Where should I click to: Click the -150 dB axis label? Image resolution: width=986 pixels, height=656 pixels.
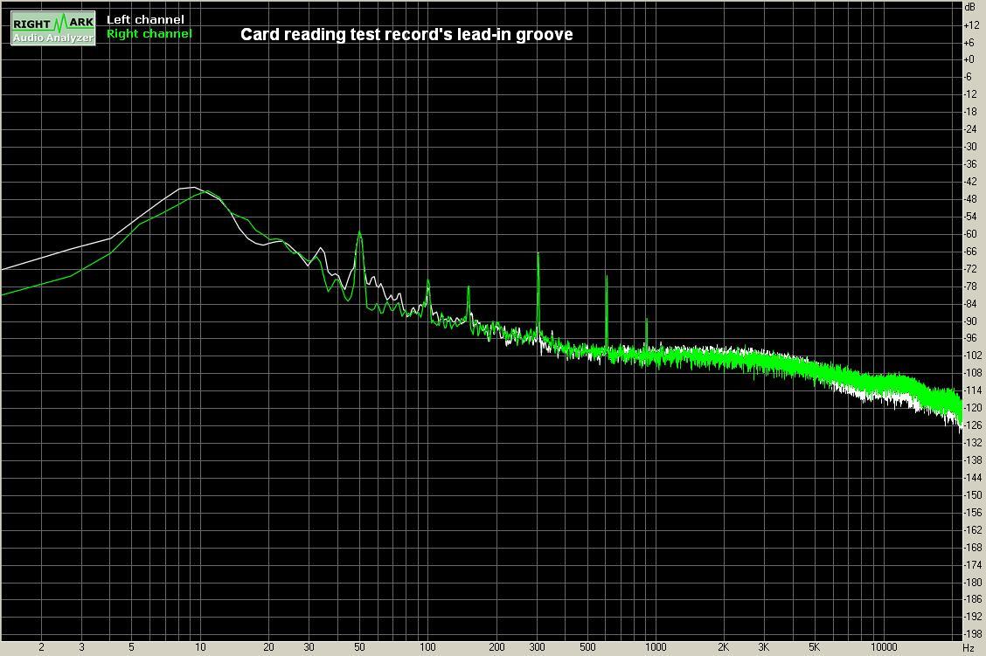tap(973, 494)
